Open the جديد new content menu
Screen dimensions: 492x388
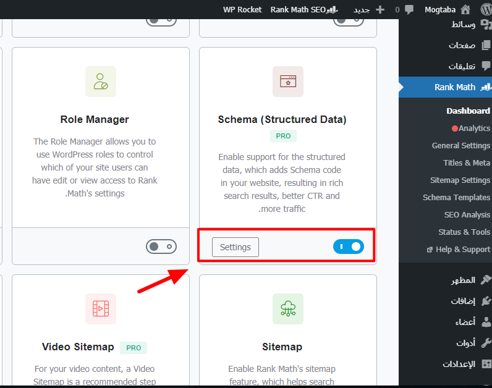tap(362, 10)
